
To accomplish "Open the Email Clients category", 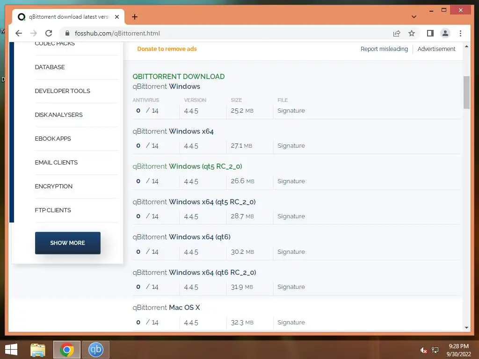I will (56, 162).
